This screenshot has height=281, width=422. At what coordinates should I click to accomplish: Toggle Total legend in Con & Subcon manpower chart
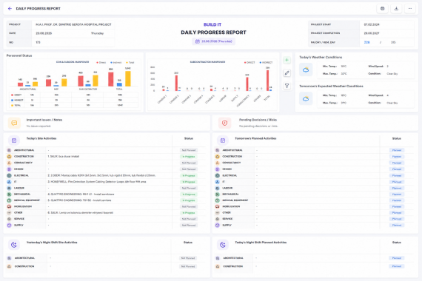click(130, 62)
